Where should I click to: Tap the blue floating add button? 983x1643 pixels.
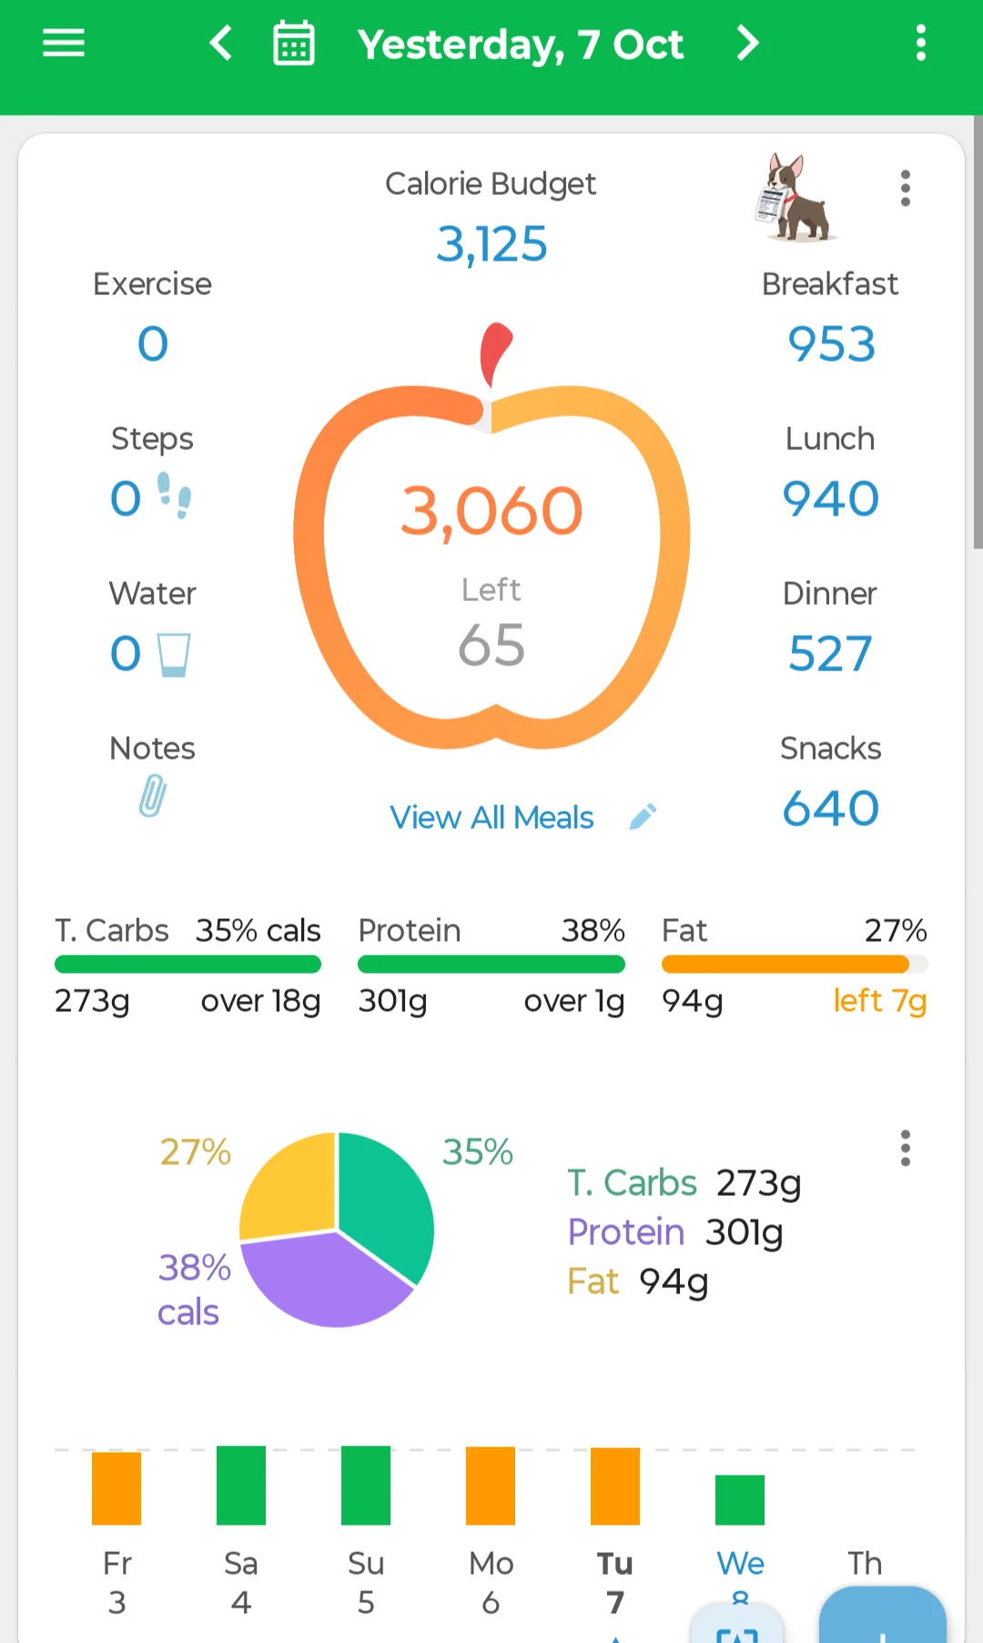tap(882, 1616)
